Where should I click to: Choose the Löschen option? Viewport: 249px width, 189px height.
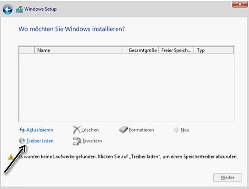[x=90, y=130]
